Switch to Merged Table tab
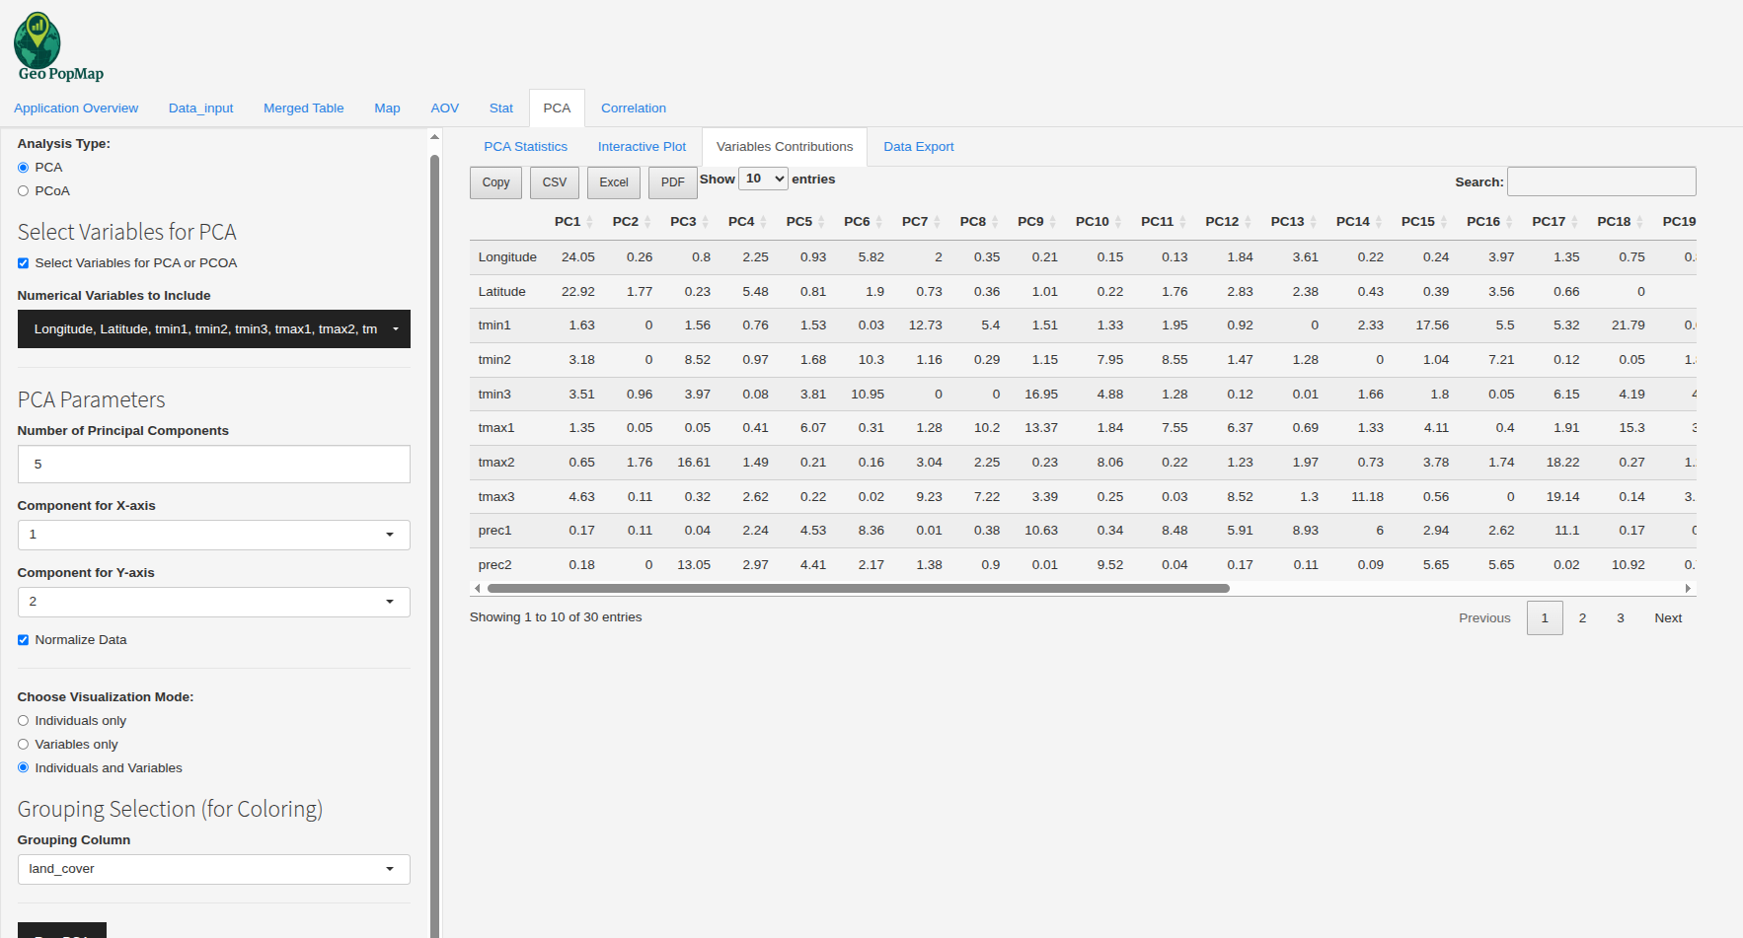This screenshot has height=938, width=1743. [304, 108]
